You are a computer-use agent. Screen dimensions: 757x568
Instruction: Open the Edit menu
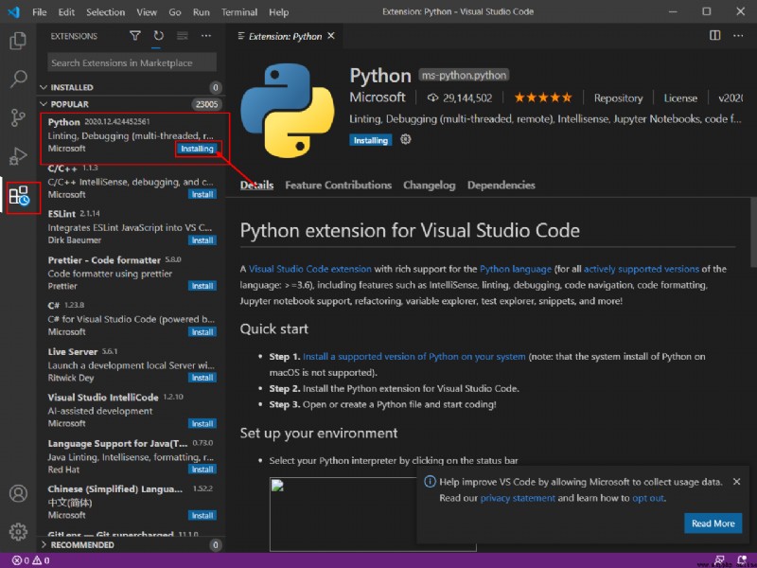point(66,12)
